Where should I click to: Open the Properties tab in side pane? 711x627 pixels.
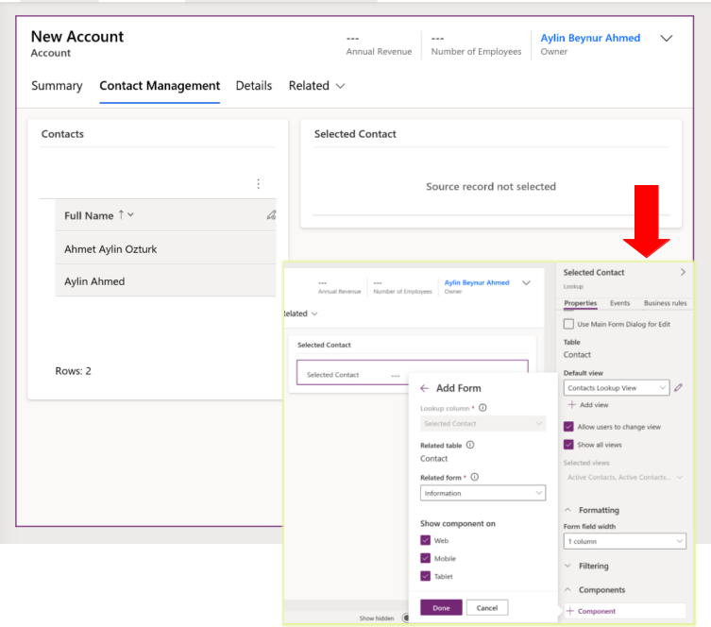(x=581, y=303)
